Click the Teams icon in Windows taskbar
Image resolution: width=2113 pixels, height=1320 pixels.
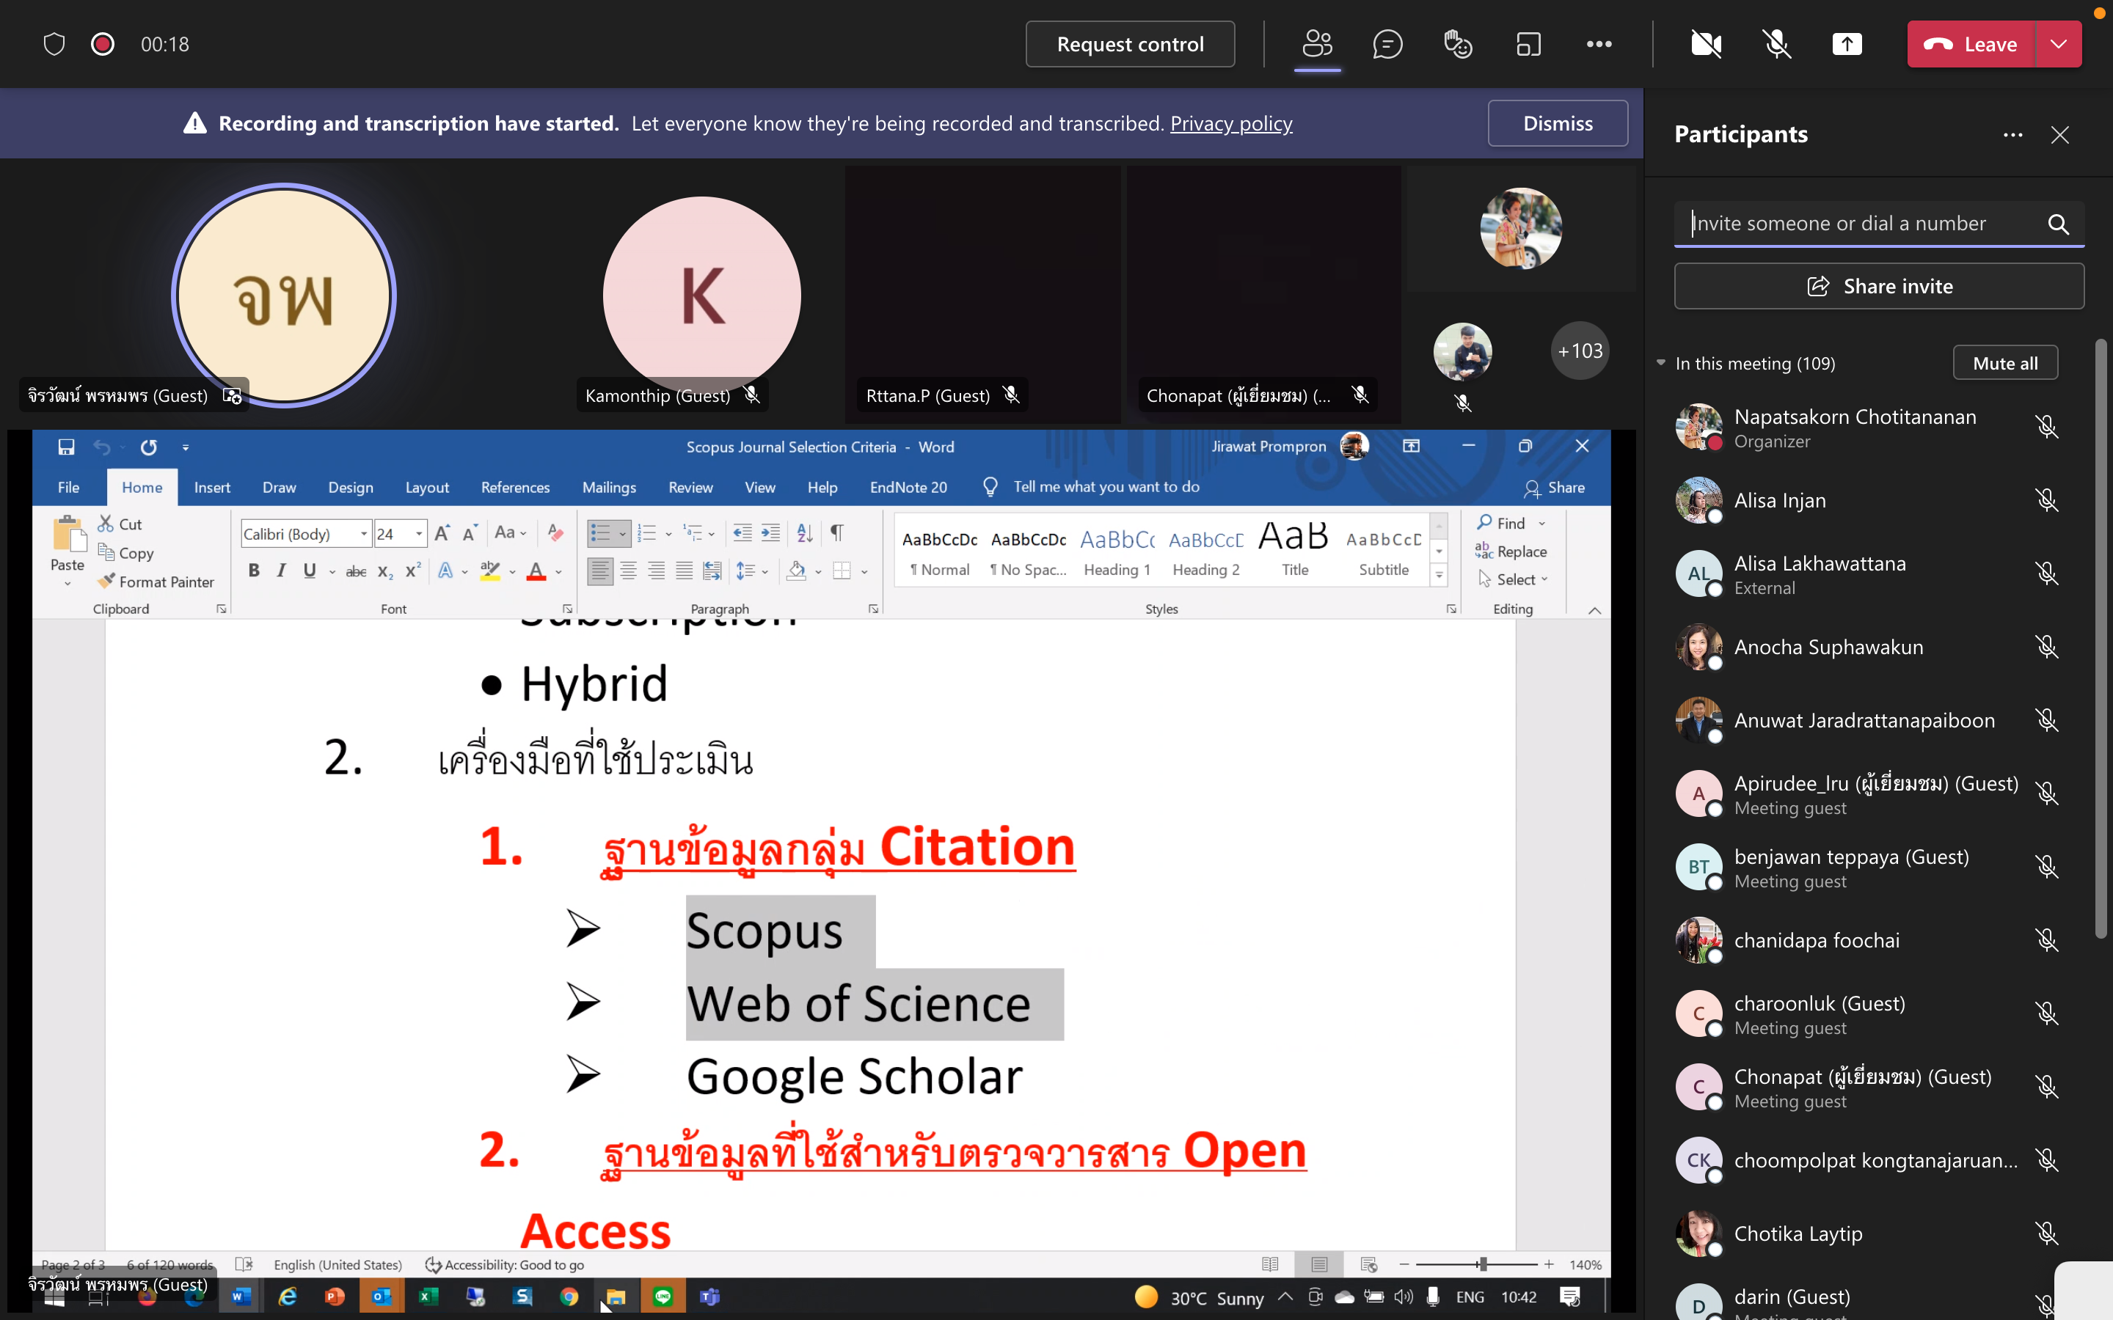[710, 1297]
